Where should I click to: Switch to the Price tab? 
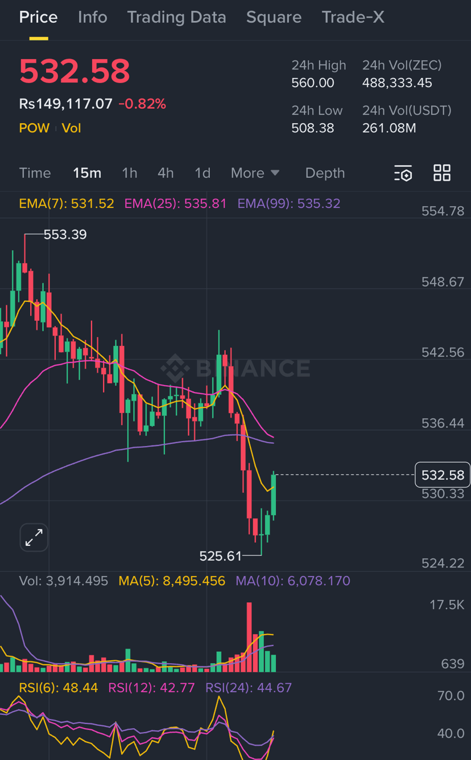pos(38,17)
